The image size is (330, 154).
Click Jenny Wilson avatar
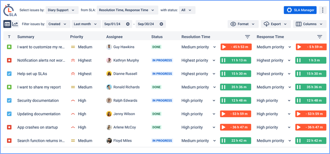click(x=109, y=114)
